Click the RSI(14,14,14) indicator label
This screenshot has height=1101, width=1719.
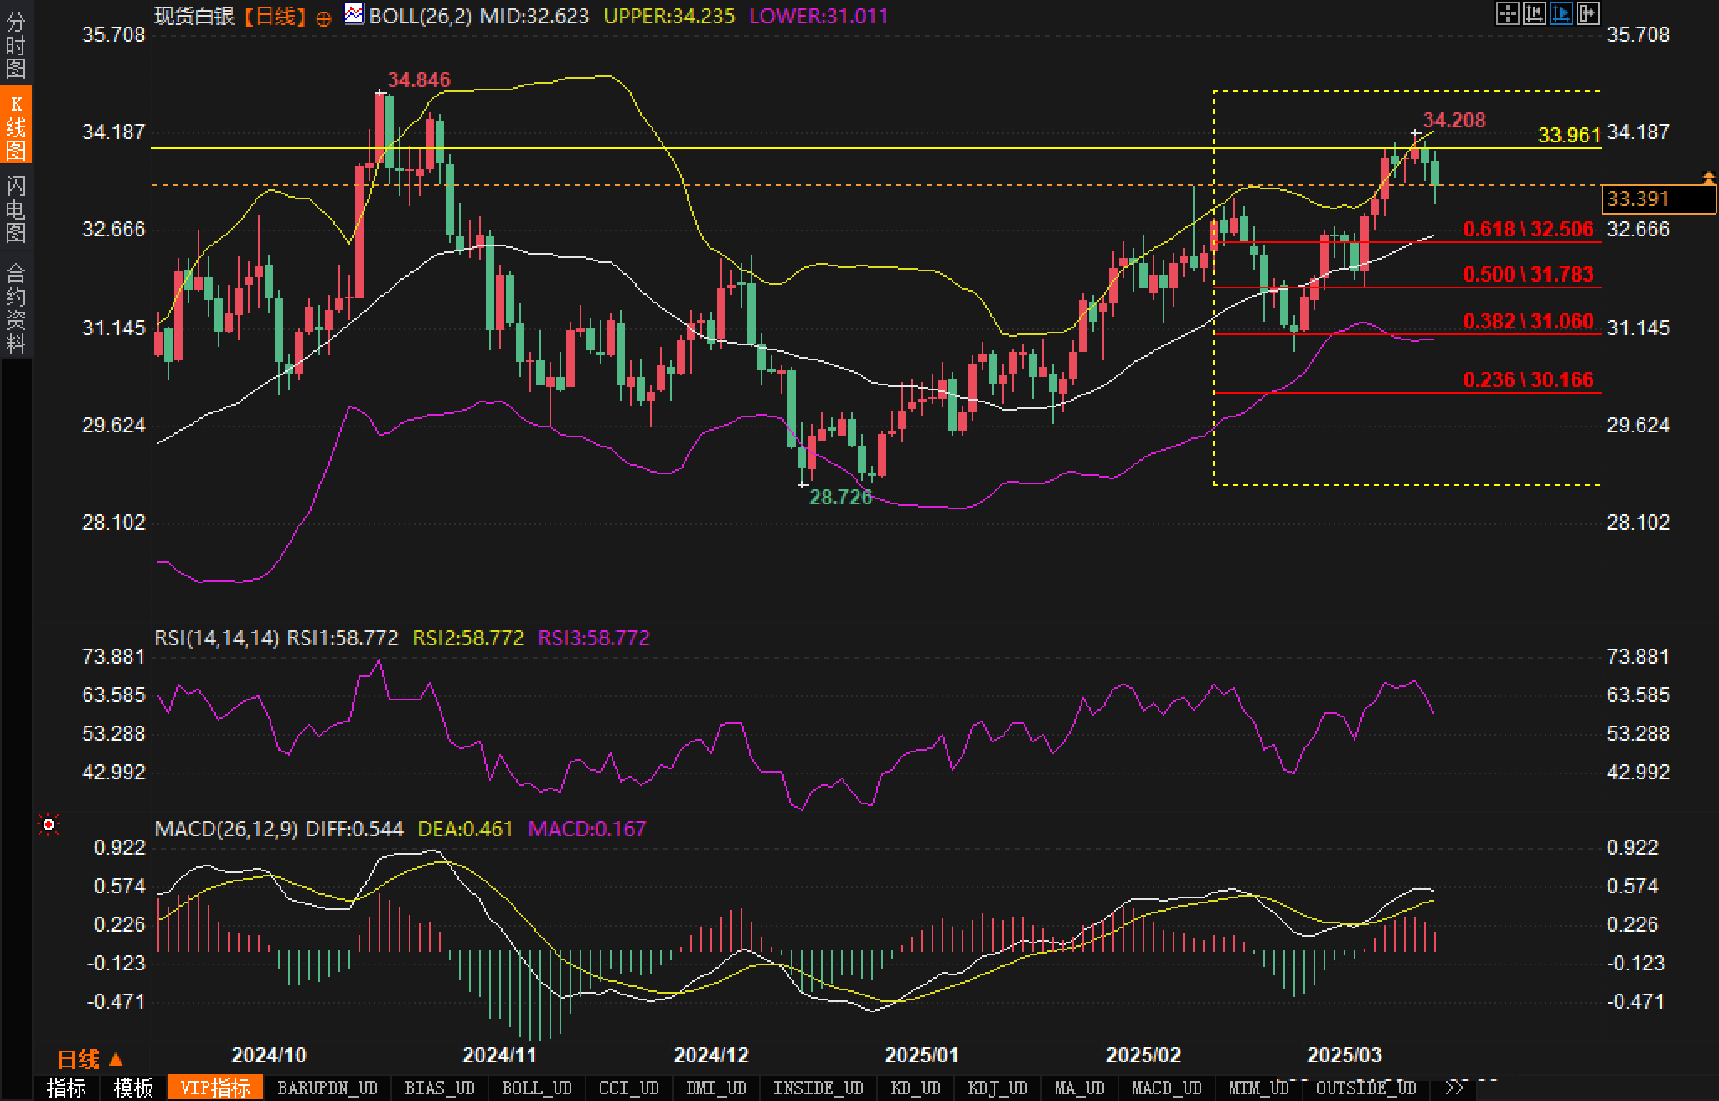(216, 638)
